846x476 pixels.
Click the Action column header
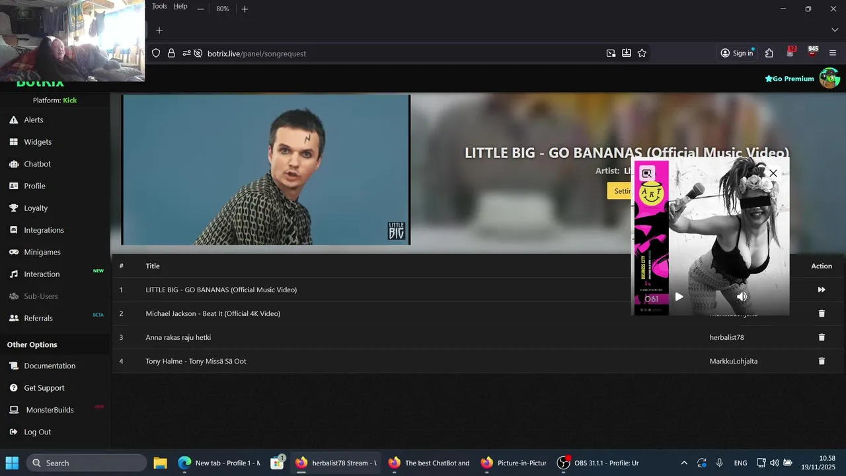[822, 266]
